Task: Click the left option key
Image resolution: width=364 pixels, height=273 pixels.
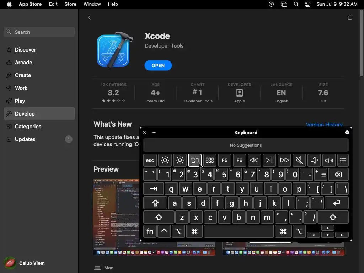Action: coord(178,231)
